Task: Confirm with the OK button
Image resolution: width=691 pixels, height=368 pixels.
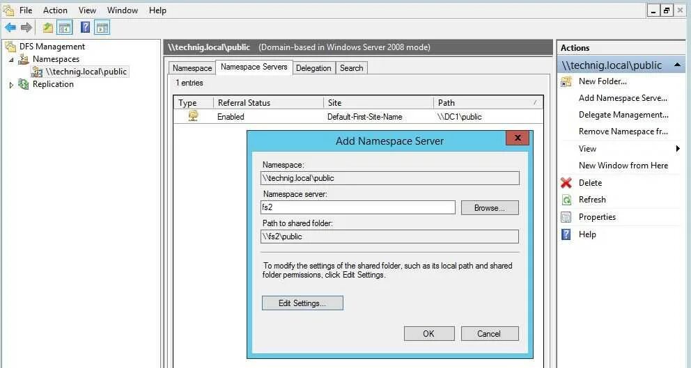Action: 429,333
